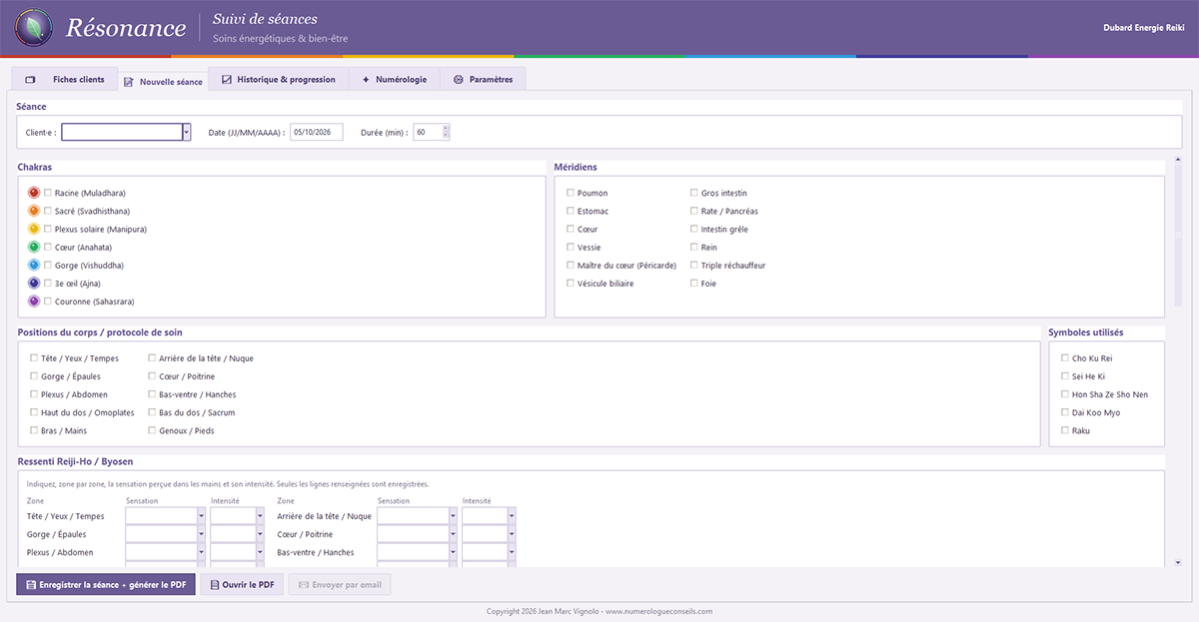Enable the Bas du dos / Sacrum position

tap(153, 412)
